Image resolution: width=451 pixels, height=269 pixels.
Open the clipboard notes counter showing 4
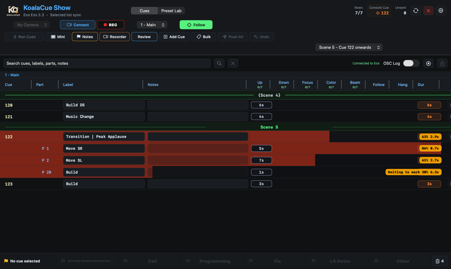coord(440,261)
